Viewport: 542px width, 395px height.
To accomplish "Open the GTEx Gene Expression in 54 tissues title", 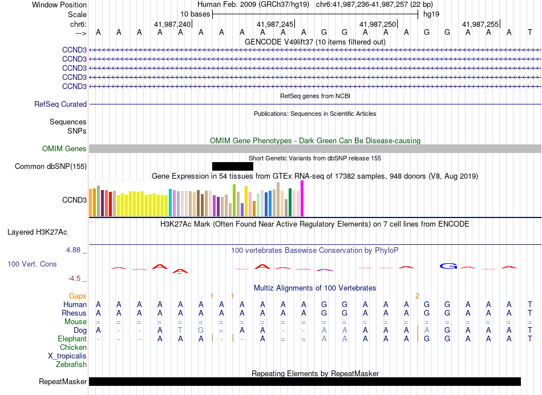I will point(315,176).
